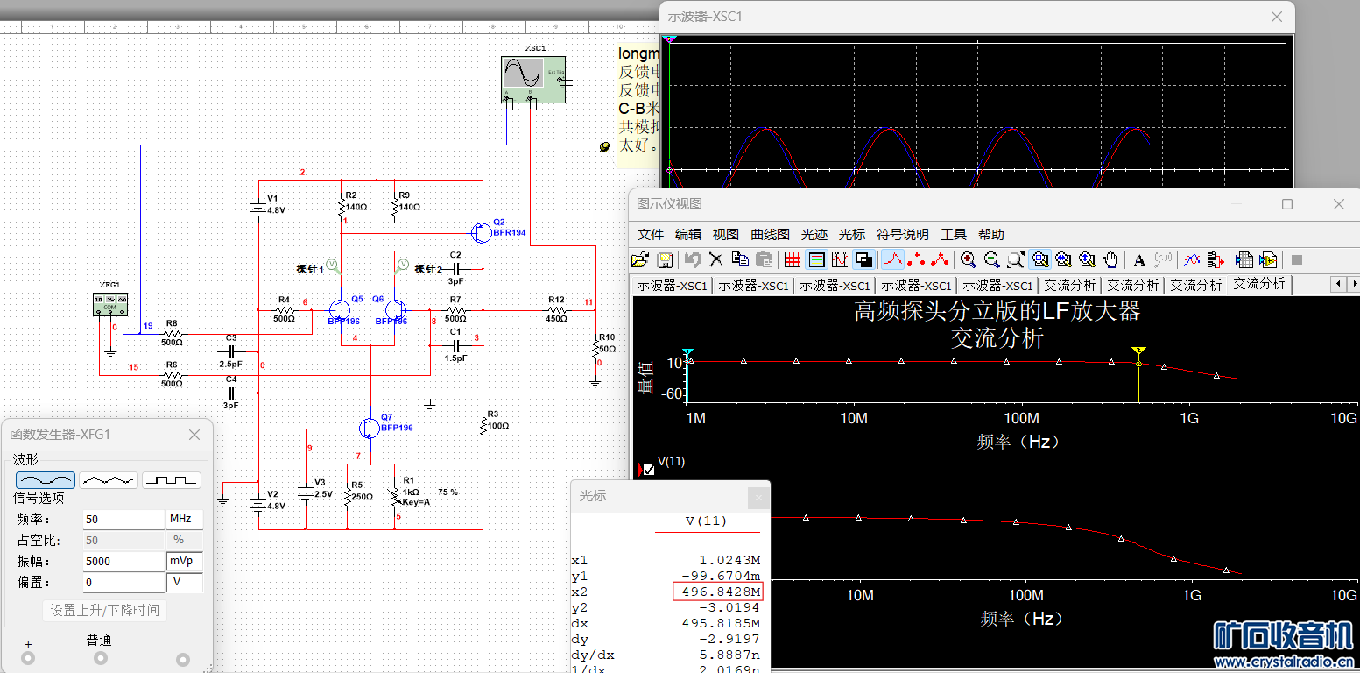Open the offset unit V dropdown
1360x673 pixels.
click(x=184, y=582)
